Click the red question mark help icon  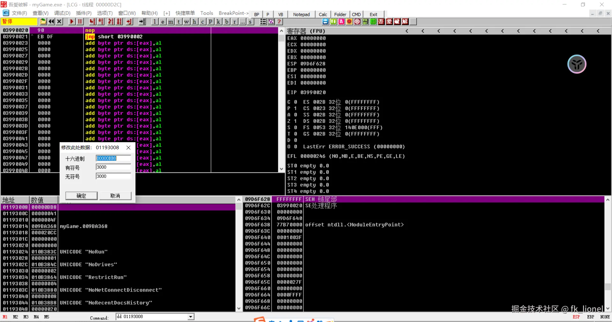click(x=279, y=21)
